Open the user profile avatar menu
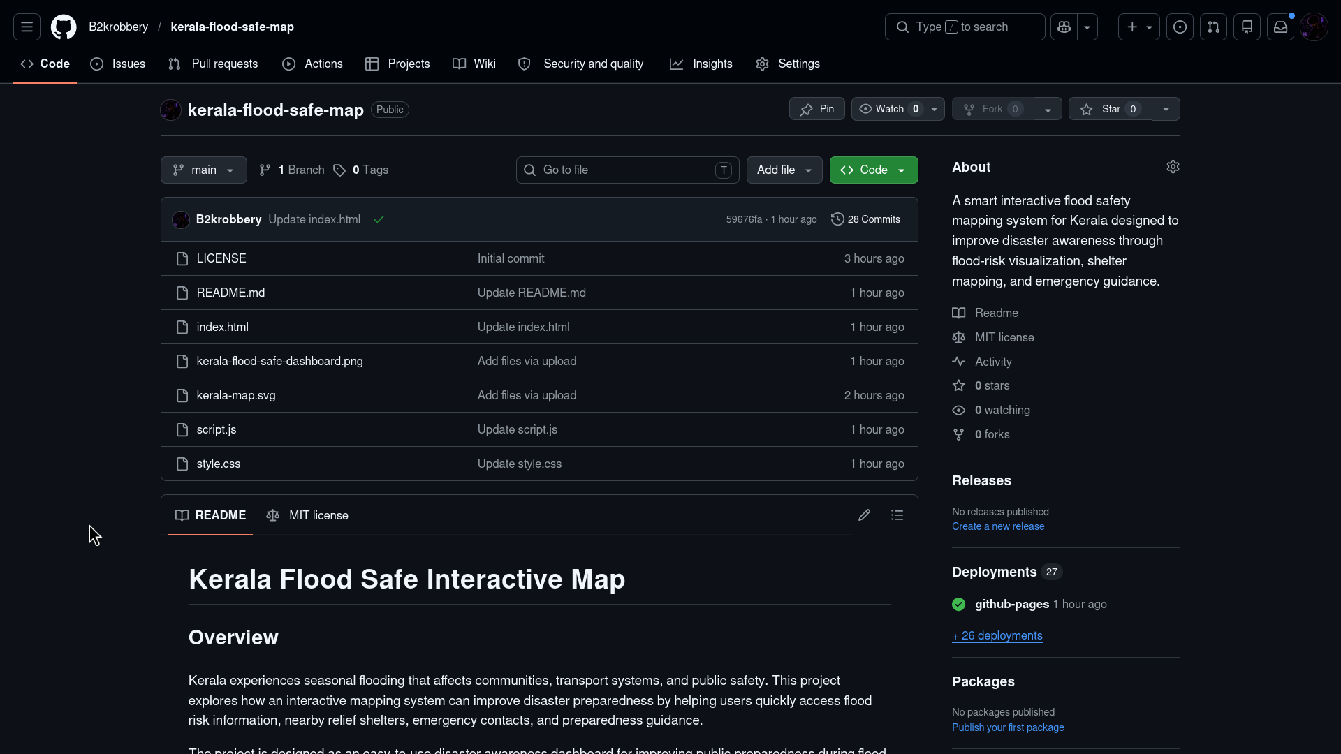 pyautogui.click(x=1314, y=27)
